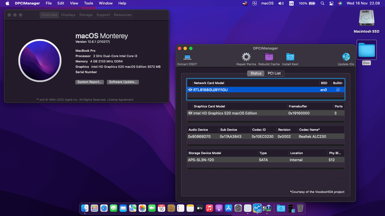
Task: Open the battery status menu
Action: pos(307,3)
